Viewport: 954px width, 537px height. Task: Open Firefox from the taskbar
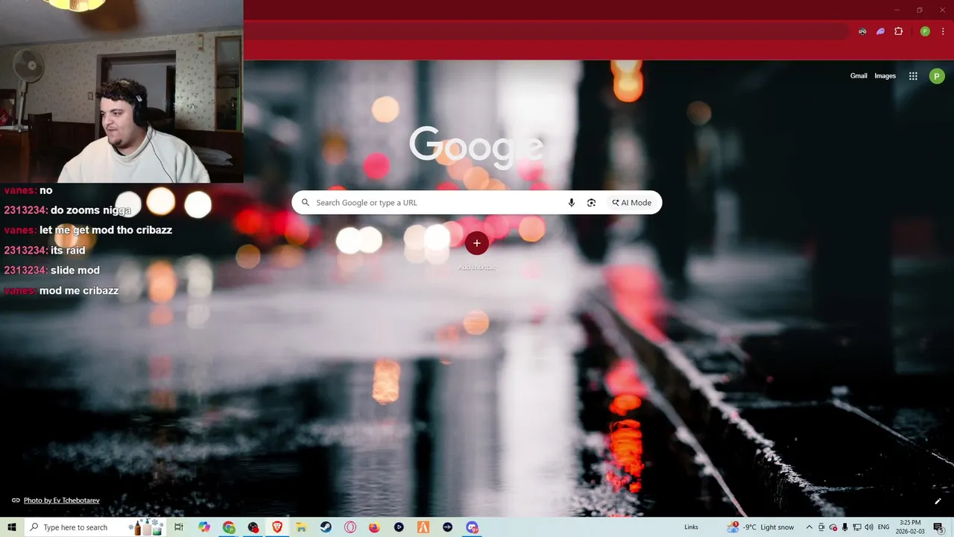374,527
